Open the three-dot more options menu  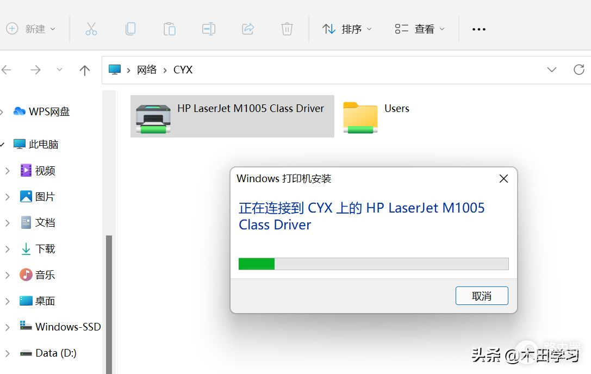pos(478,29)
